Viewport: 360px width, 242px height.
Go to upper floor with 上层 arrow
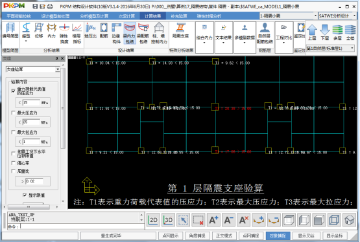coord(312,32)
